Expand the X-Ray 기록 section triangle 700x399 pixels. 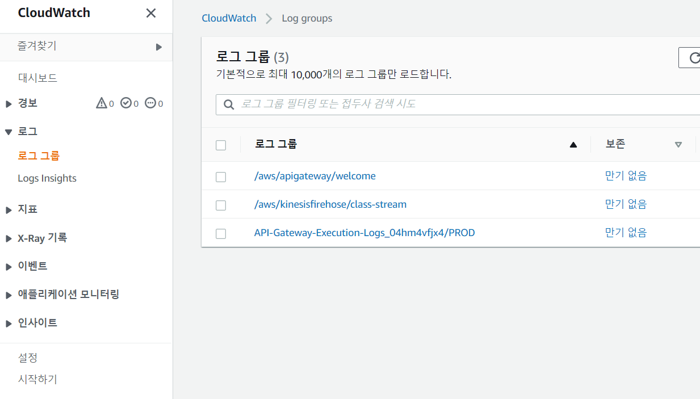click(x=9, y=238)
